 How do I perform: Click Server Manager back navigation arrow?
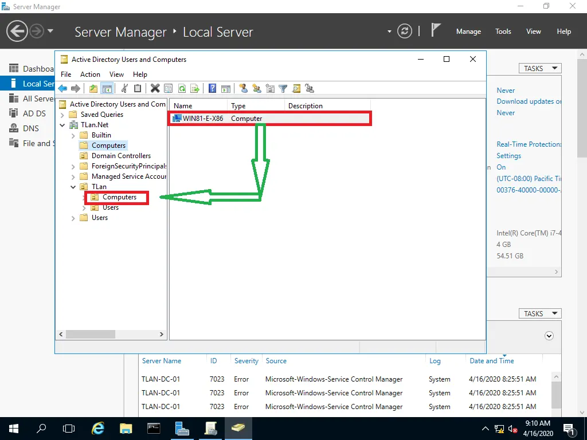tap(17, 31)
